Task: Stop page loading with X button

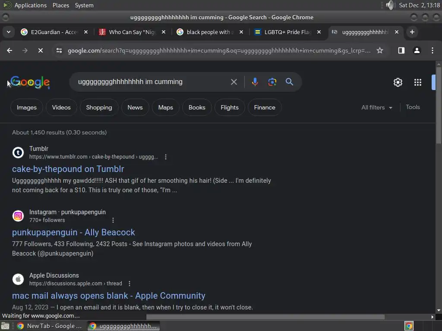Action: (x=40, y=50)
